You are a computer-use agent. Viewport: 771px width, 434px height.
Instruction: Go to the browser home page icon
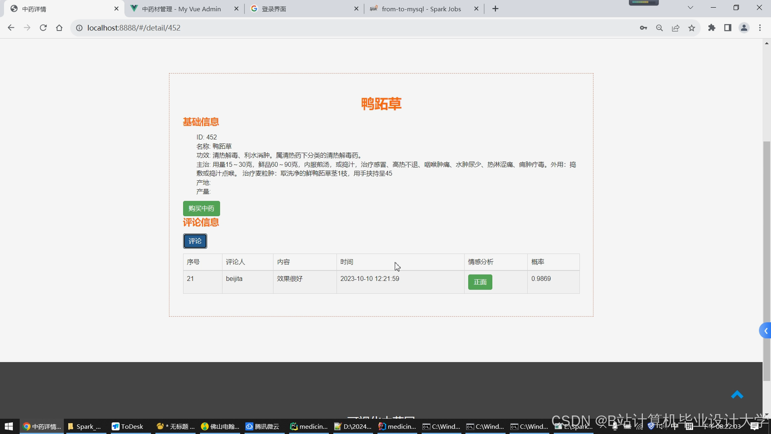[x=59, y=28]
